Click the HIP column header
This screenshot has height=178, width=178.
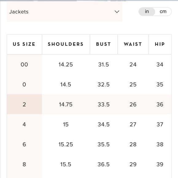coord(160,44)
